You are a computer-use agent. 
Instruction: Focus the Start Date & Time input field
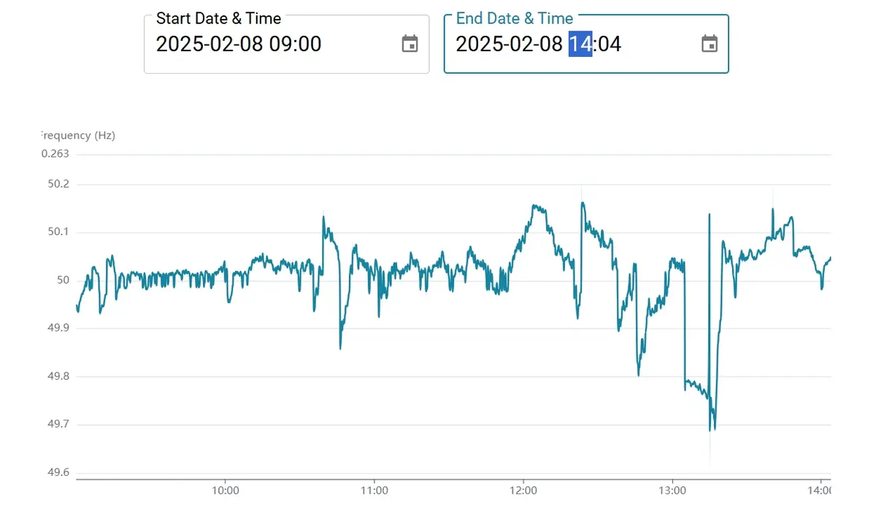287,44
